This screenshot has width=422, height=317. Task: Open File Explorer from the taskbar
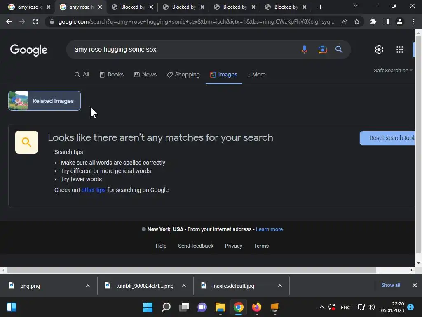point(220,307)
